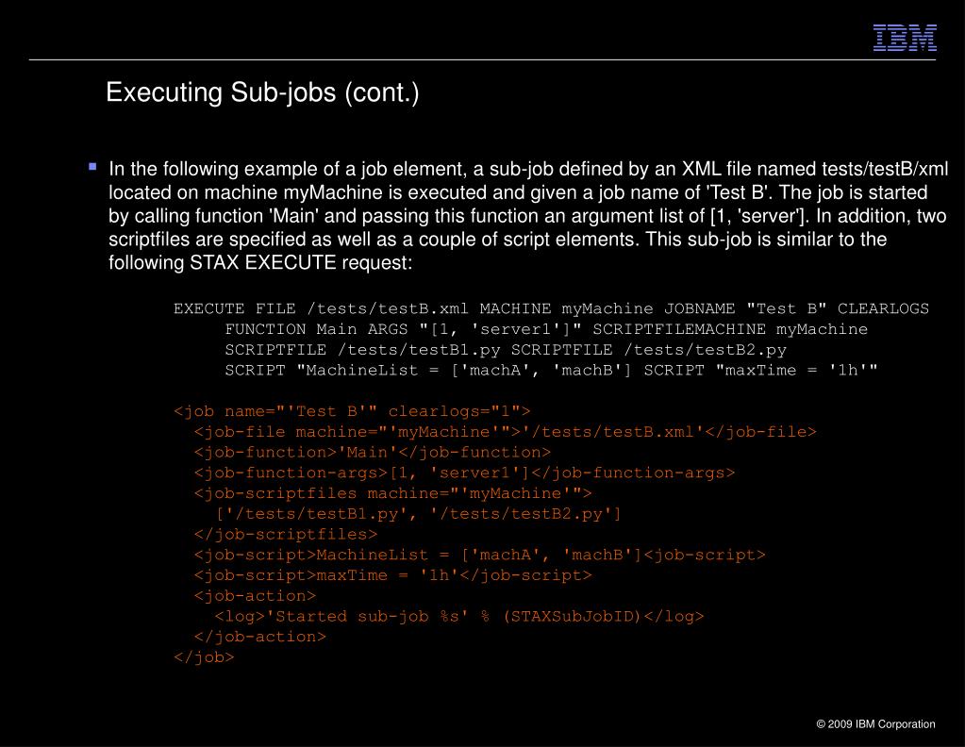Image resolution: width=965 pixels, height=747 pixels.
Task: Click the job-script maxTime line
Action: pos(392,575)
